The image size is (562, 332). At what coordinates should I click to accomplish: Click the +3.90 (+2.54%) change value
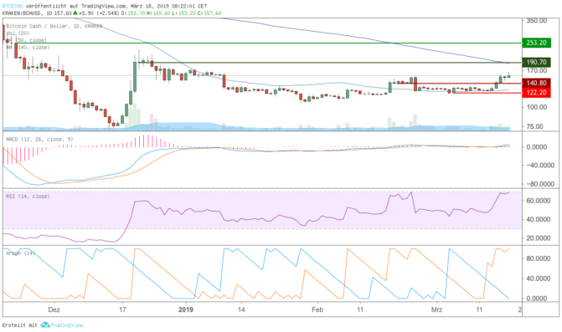pyautogui.click(x=99, y=13)
